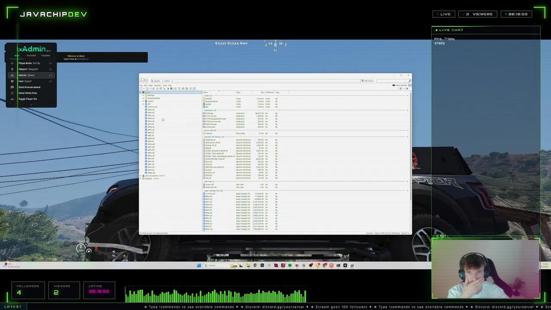Expand the x64 folder in the tree
Image resolution: width=551 pixels, height=310 pixels.
point(143,104)
